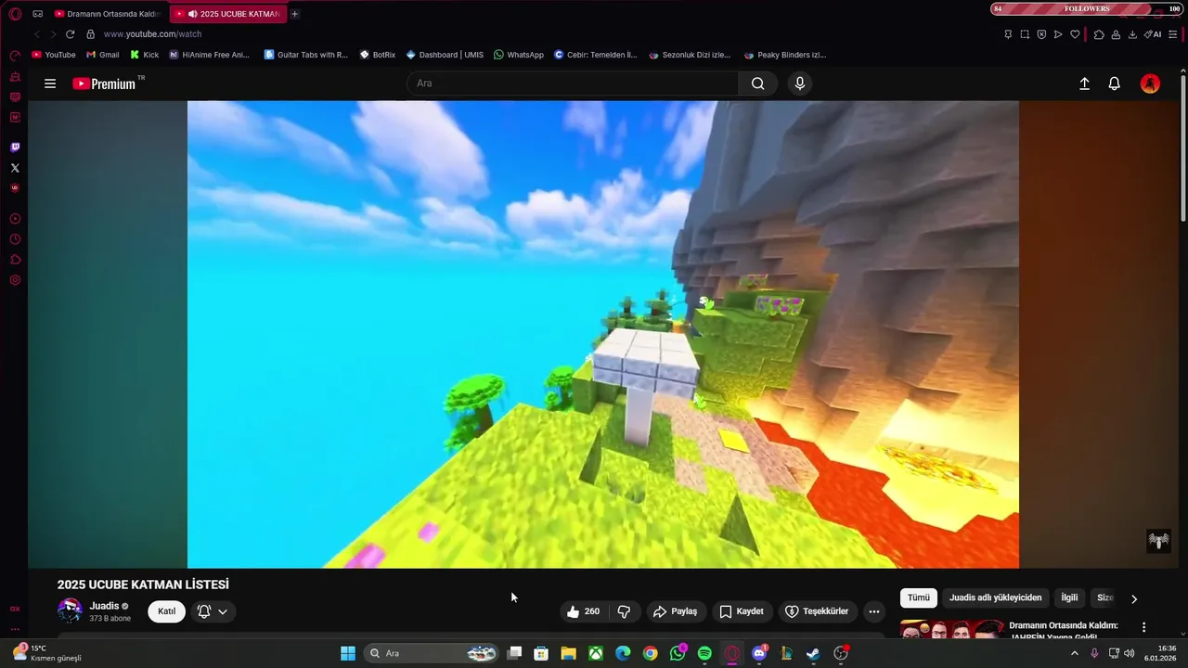
Task: Start voice search with the microphone
Action: (x=800, y=83)
